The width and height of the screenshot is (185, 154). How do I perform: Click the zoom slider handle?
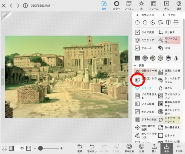pyautogui.click(x=40, y=148)
